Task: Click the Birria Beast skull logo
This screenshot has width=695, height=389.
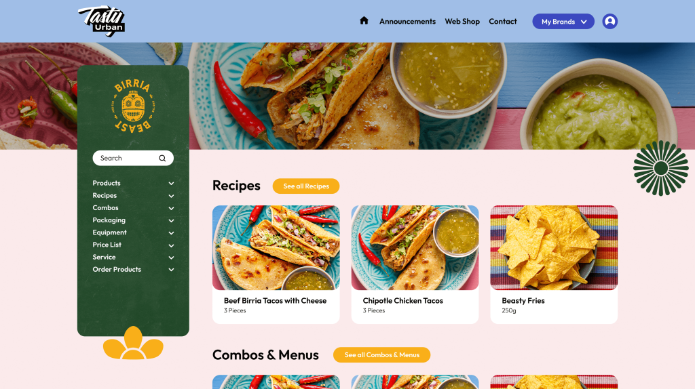Action: (x=133, y=106)
